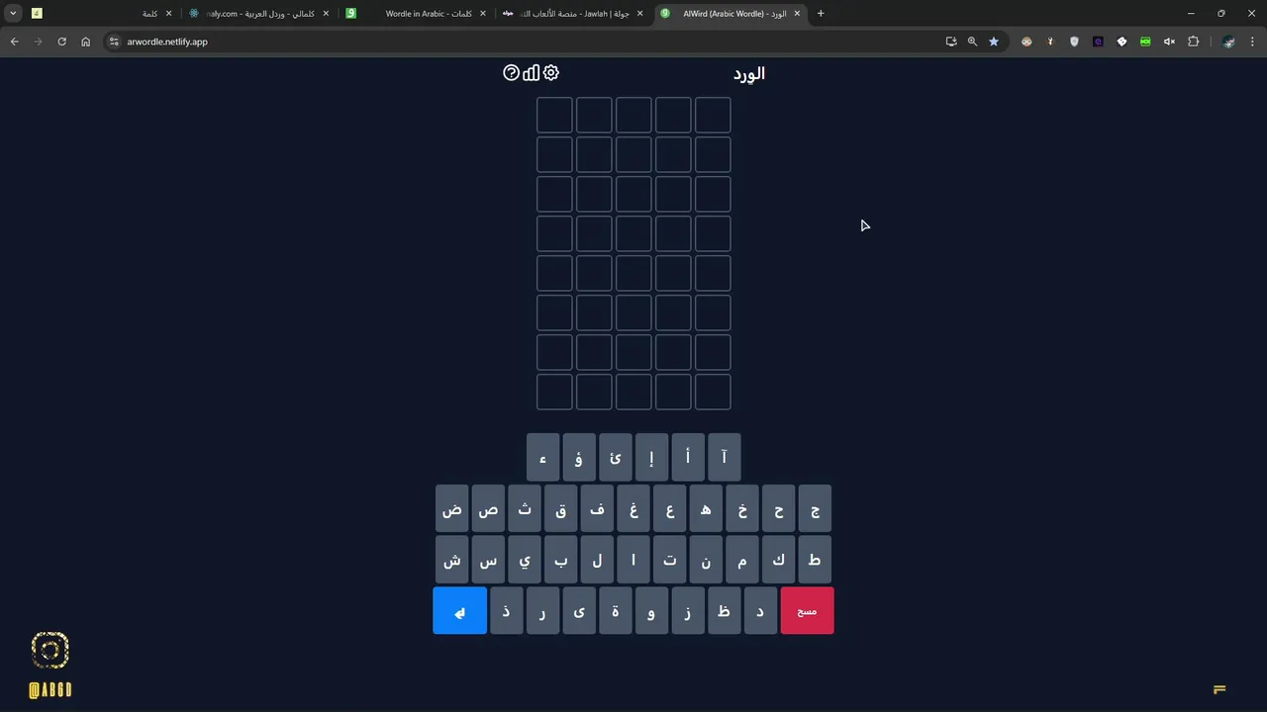The height and width of the screenshot is (712, 1267).
Task: Click the ى alif maqsura key
Action: tap(579, 611)
